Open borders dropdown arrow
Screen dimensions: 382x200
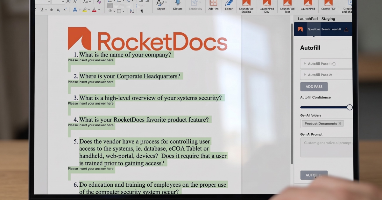(x=123, y=11)
